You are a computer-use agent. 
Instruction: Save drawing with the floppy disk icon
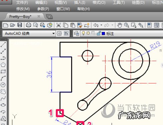point(20,25)
